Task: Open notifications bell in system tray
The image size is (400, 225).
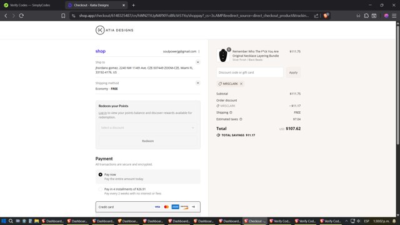Action: point(394,221)
